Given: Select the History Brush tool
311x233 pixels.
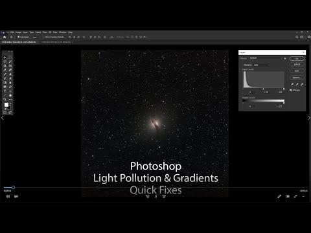Looking at the screenshot, I should [x=5, y=78].
